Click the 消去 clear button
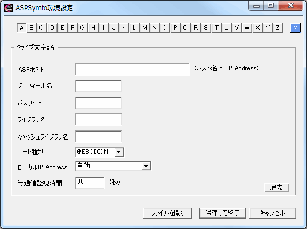The image size is (307, 229). [x=277, y=187]
